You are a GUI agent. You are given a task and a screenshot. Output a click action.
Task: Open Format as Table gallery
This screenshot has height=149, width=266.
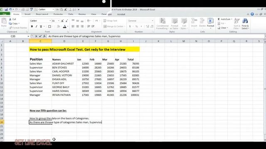(175, 24)
